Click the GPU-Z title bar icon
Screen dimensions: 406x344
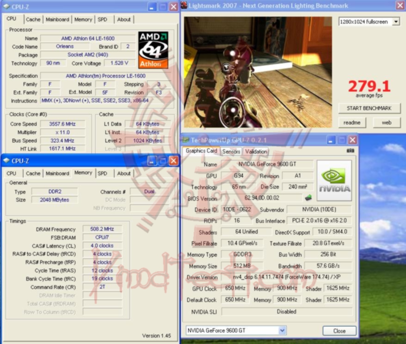(x=185, y=140)
